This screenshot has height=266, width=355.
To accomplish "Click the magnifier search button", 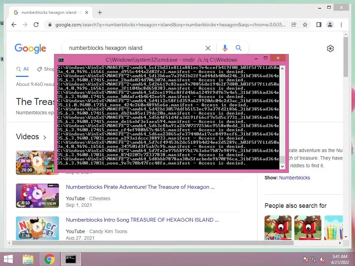I will (x=239, y=48).
